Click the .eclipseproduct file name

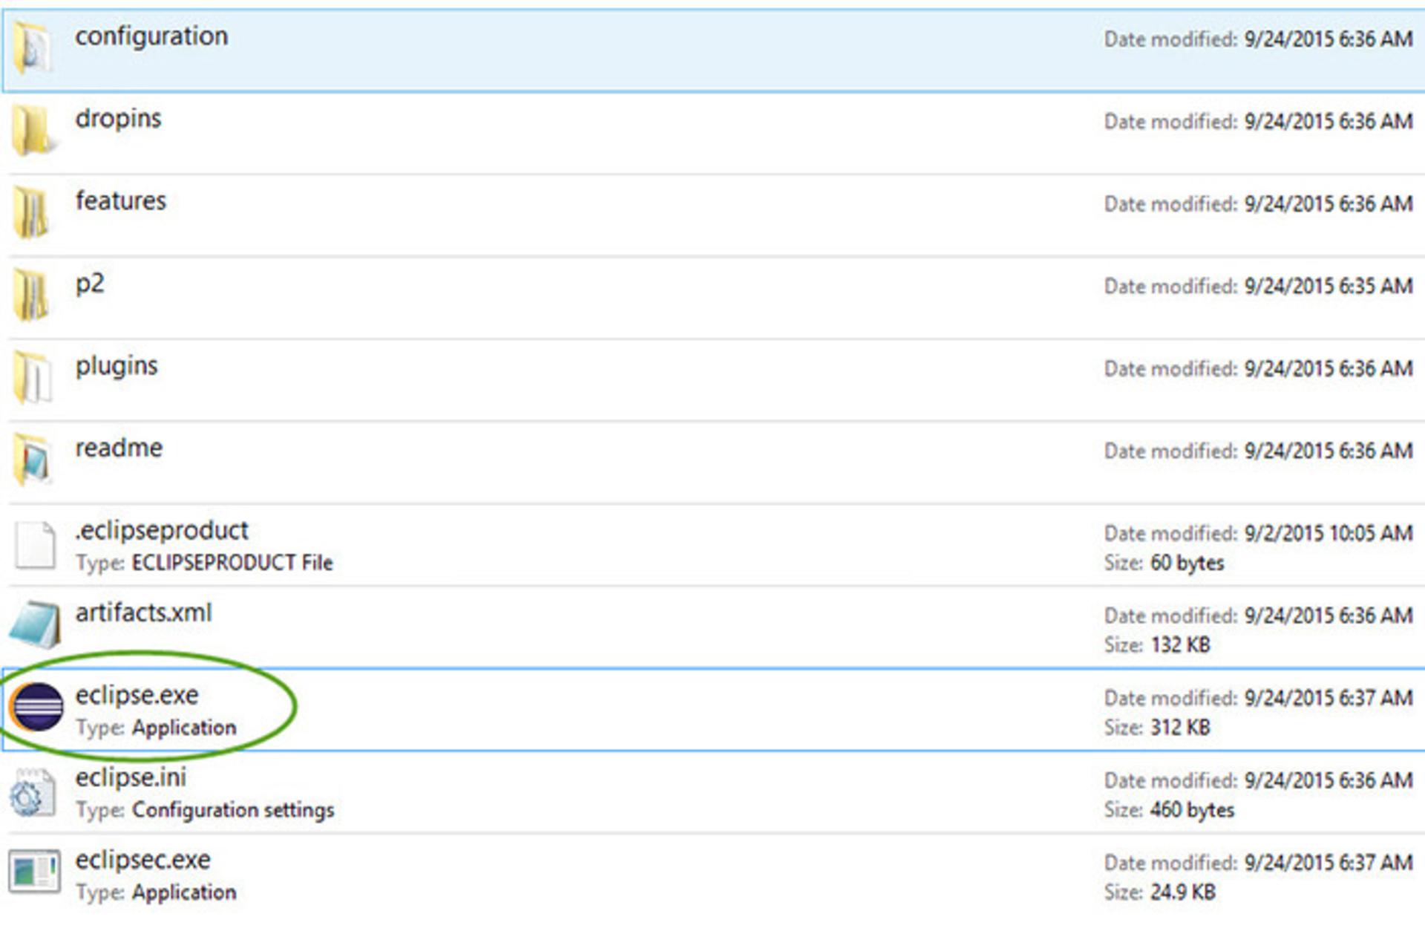coord(162,530)
